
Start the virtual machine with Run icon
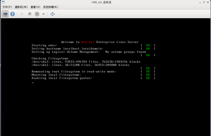pyautogui.click(x=22, y=14)
